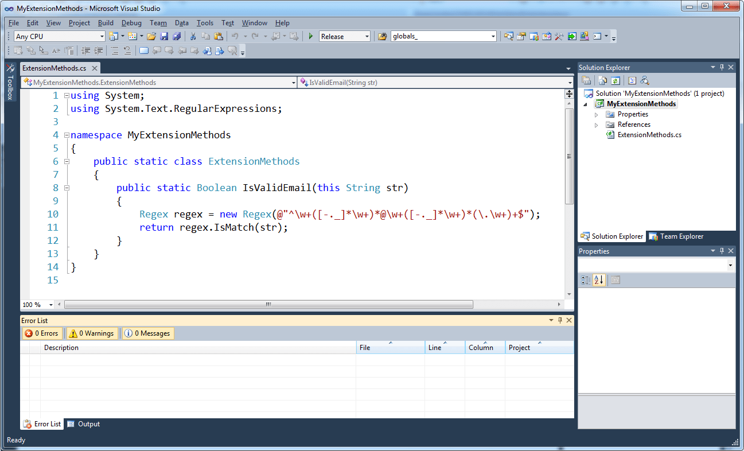The width and height of the screenshot is (744, 451).
Task: Click the Find in Files icon
Action: click(383, 36)
